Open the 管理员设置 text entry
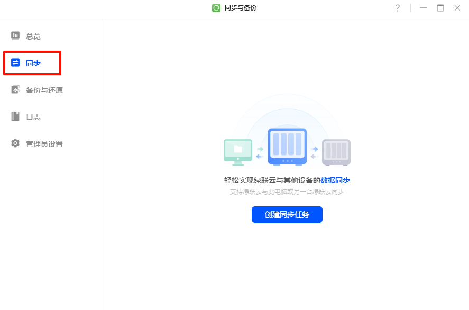469x310 pixels. click(x=44, y=144)
